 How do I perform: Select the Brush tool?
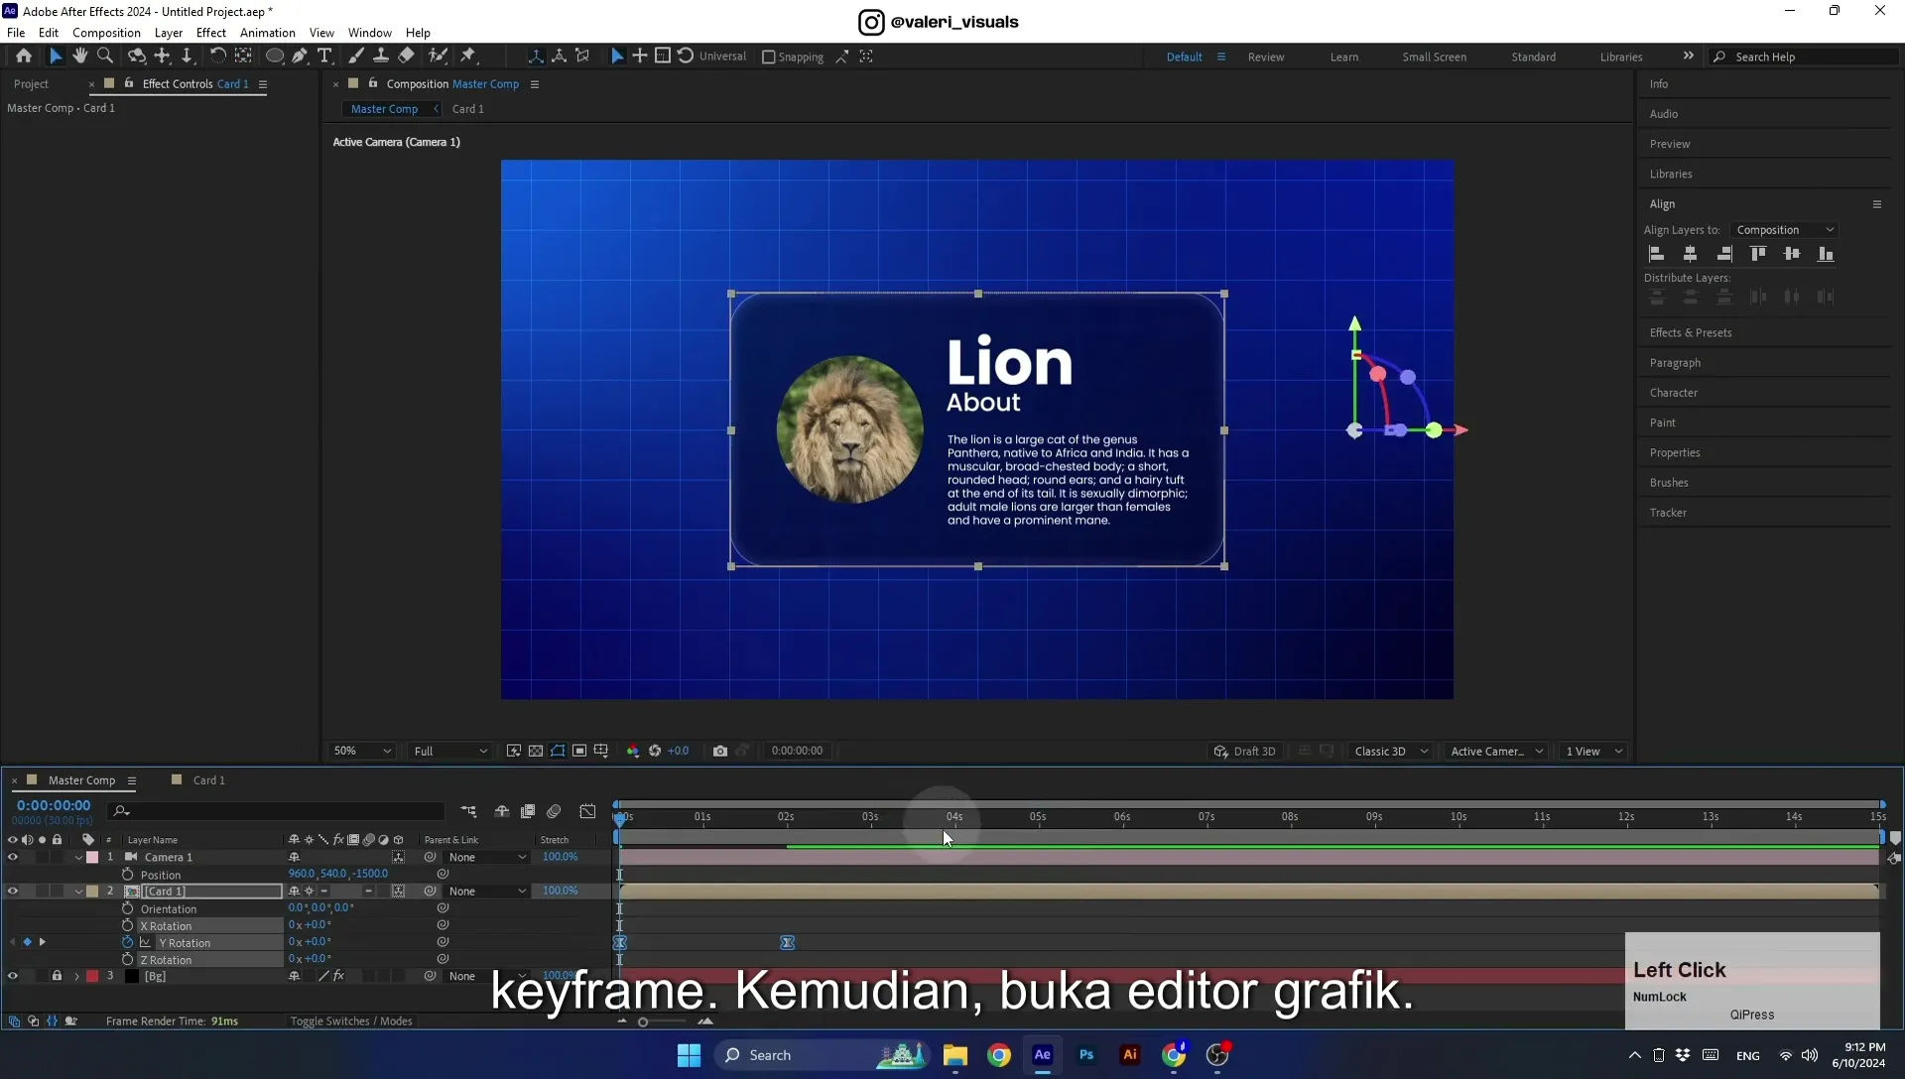[x=356, y=57]
